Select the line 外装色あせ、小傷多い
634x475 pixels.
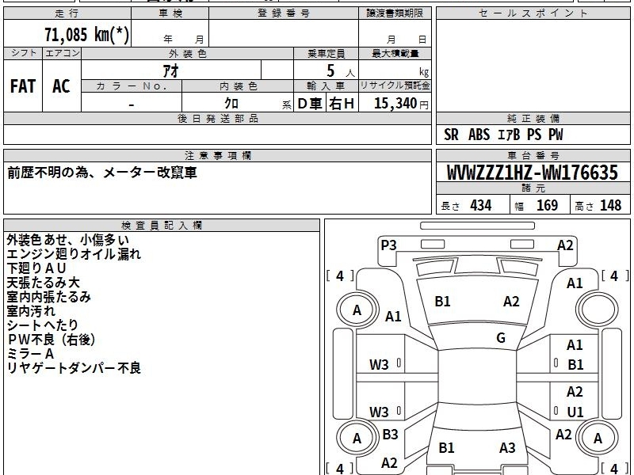click(x=68, y=240)
